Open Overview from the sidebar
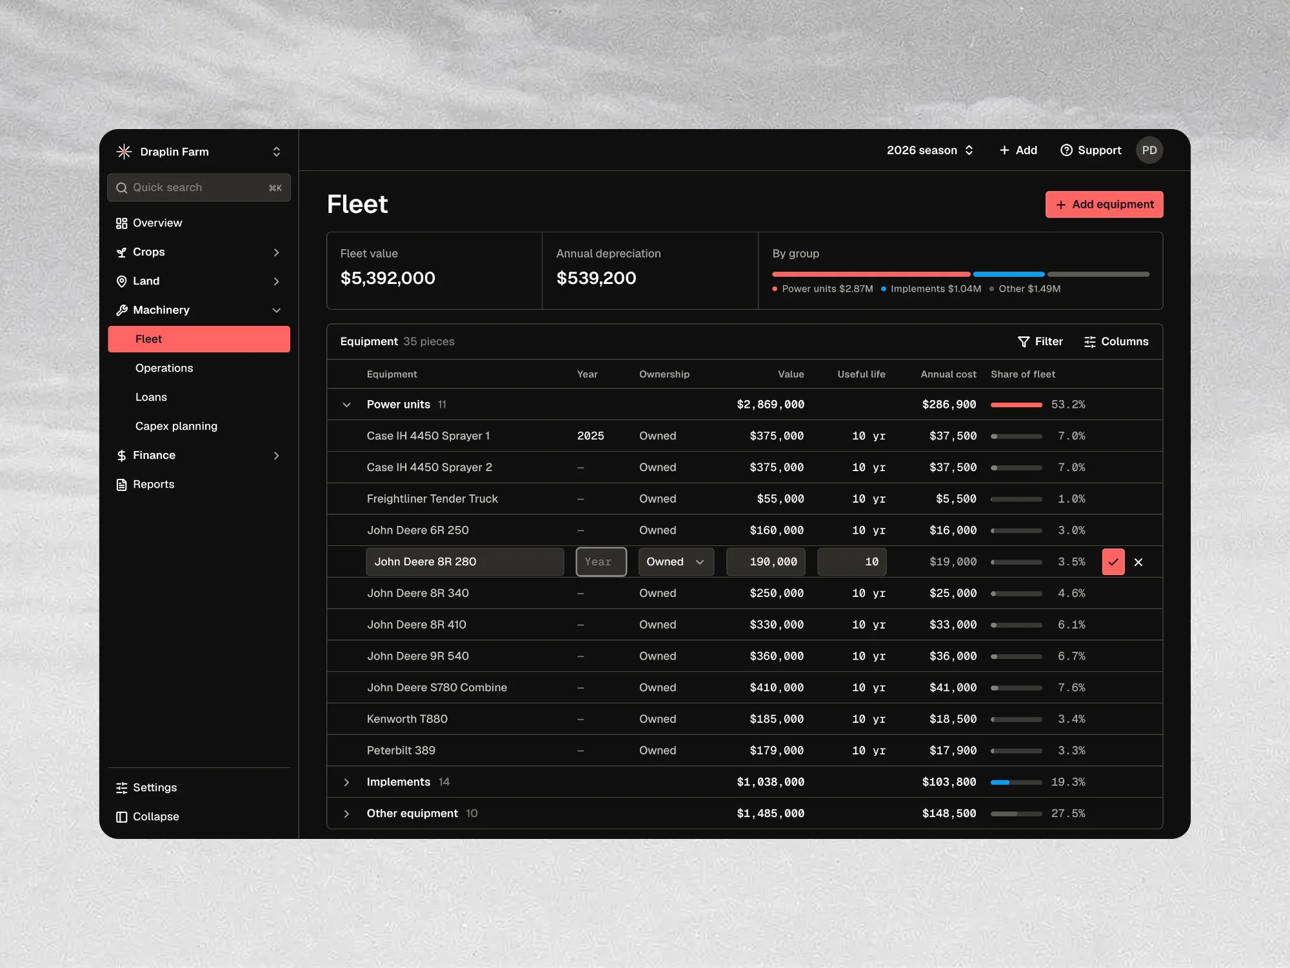Image resolution: width=1290 pixels, height=968 pixels. click(199, 223)
